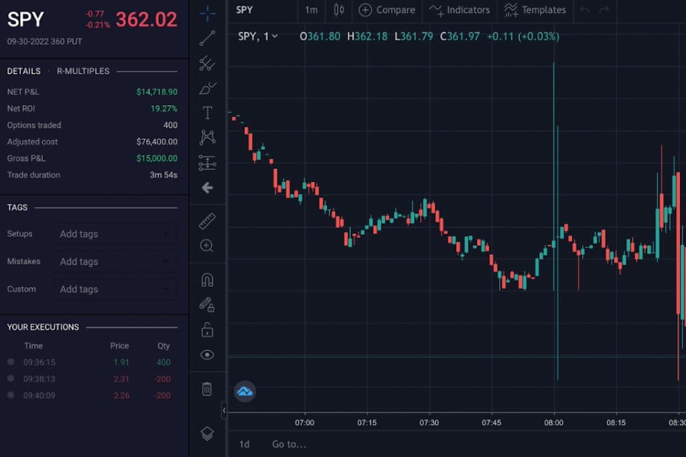Enable magnet mode for drawings
This screenshot has height=457, width=686.
(207, 280)
